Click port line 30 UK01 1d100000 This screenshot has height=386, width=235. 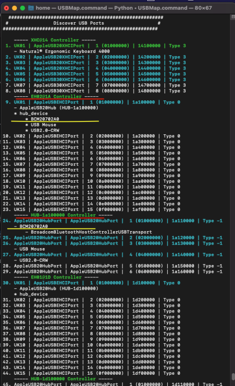(91, 283)
